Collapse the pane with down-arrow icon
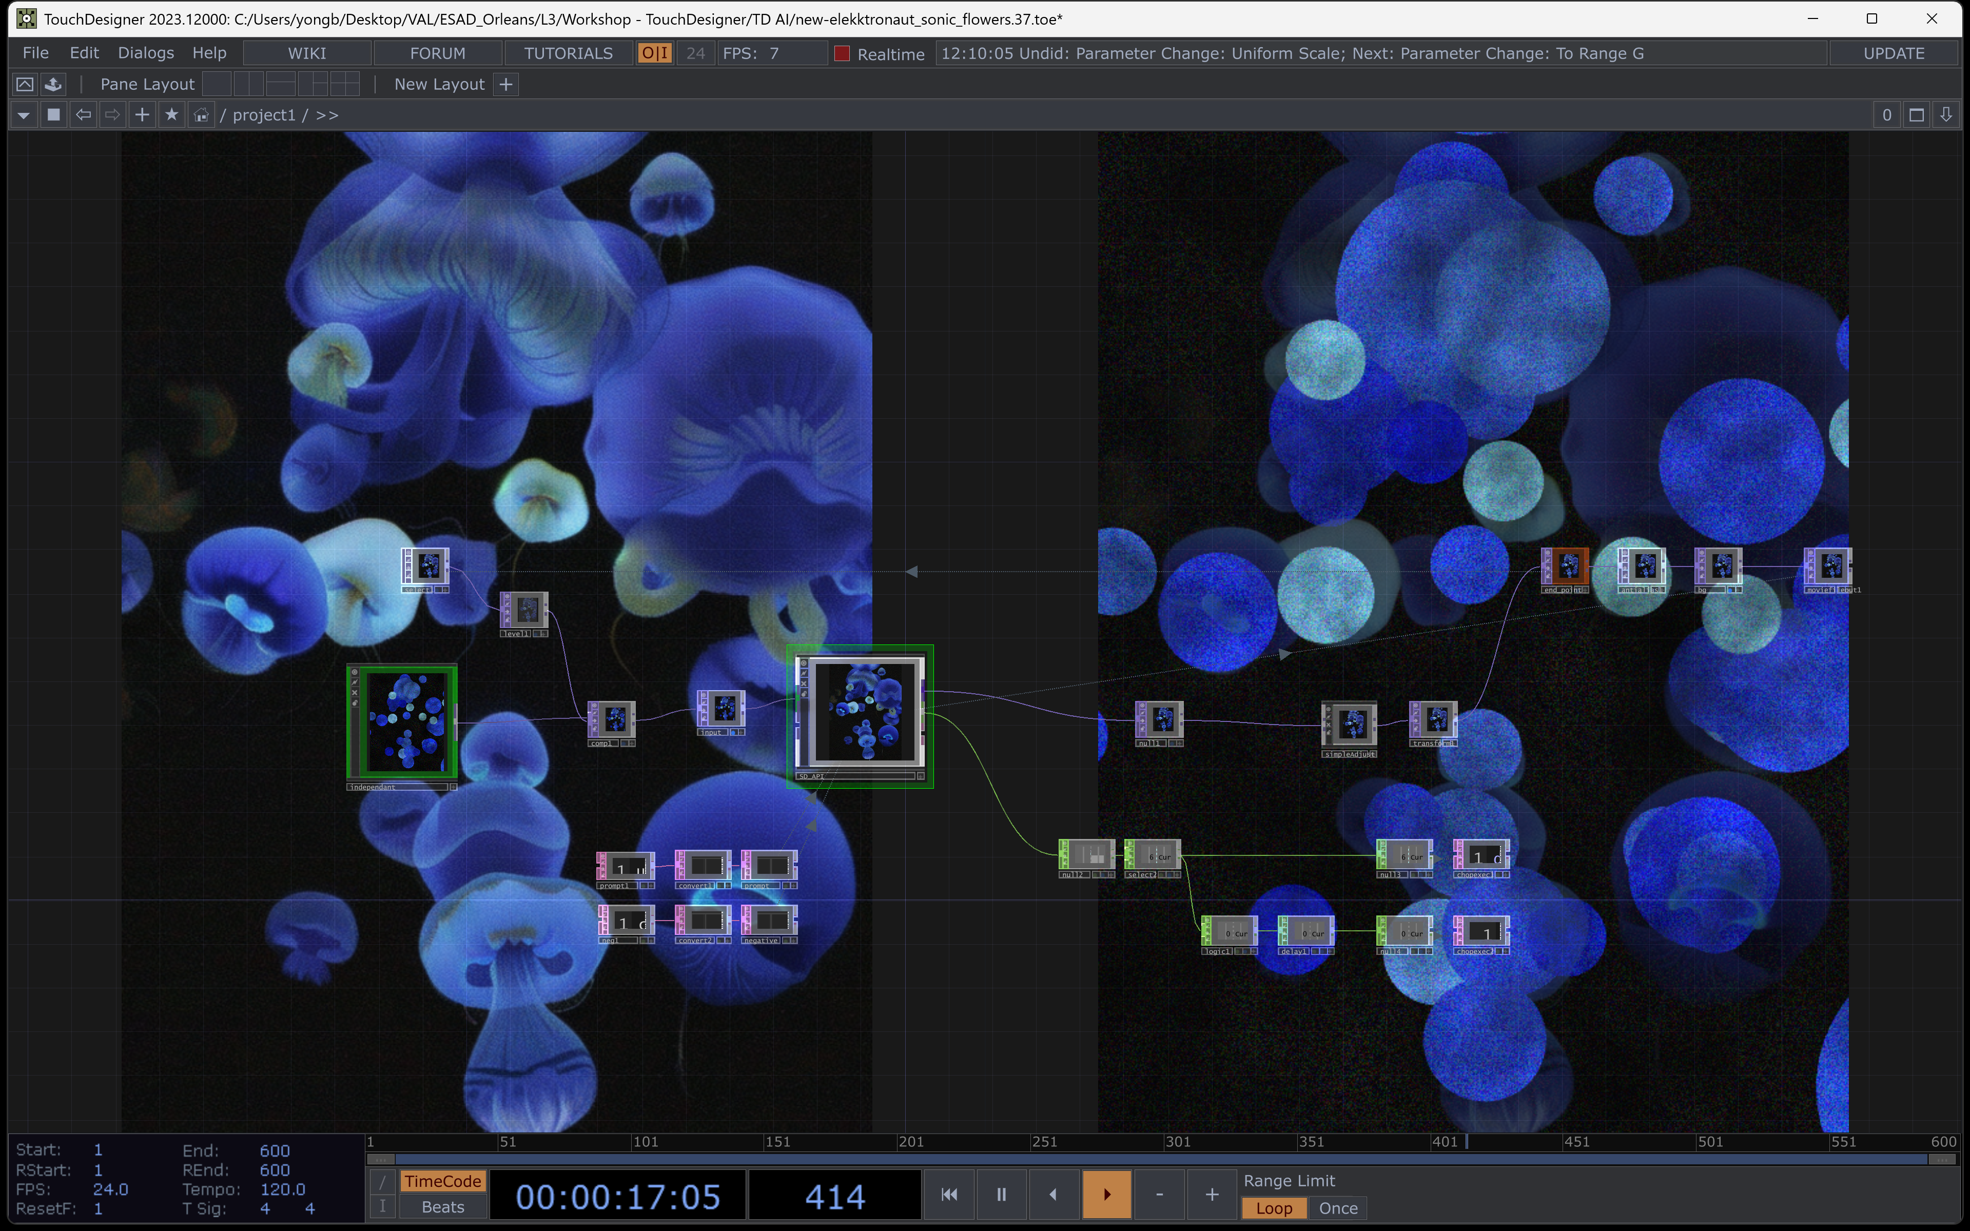The image size is (1970, 1231). click(x=1945, y=115)
